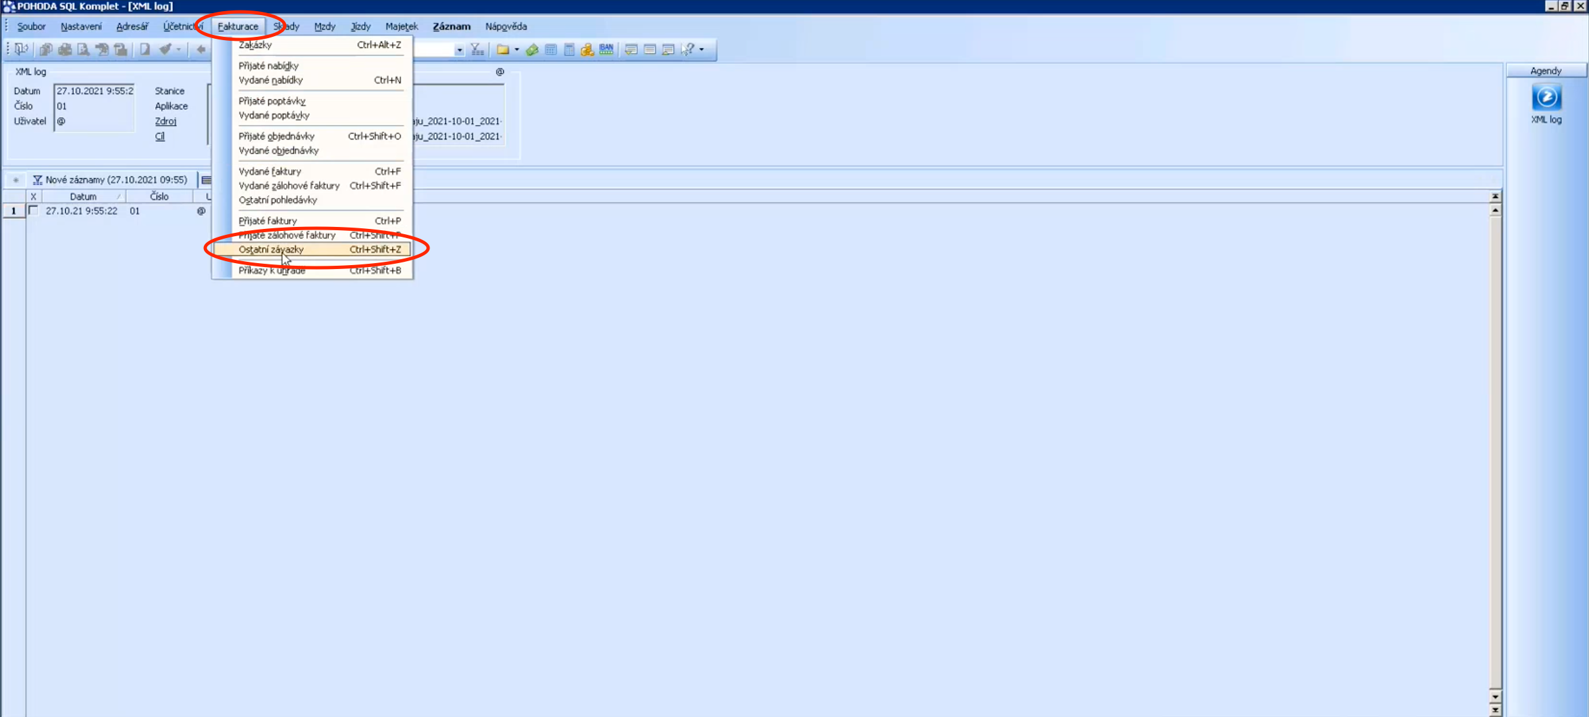Click the middle list panel toolbar icon
1589x717 pixels.
coord(650,49)
